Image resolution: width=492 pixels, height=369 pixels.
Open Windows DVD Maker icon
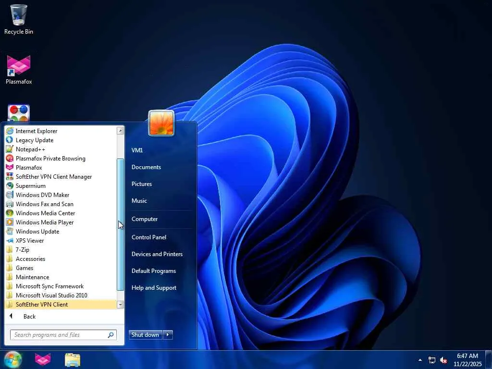pos(10,195)
